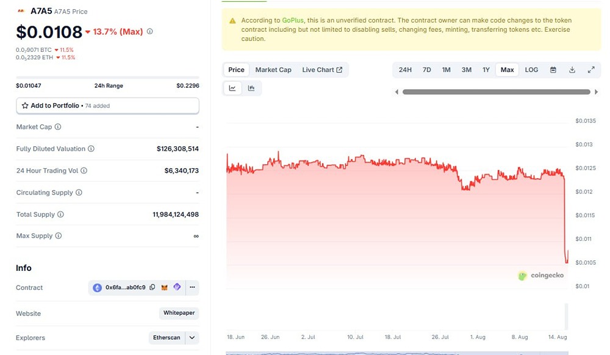The height and width of the screenshot is (355, 610).
Task: Click Fully Diluted Valuation info icon
Action: 91,149
